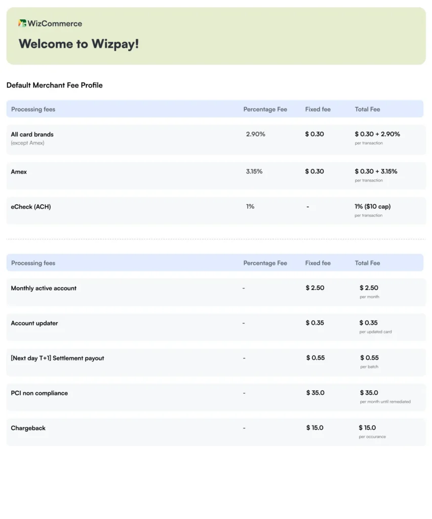Click the Monthly active account row label
Viewport: 432px width, 519px height.
coord(44,288)
